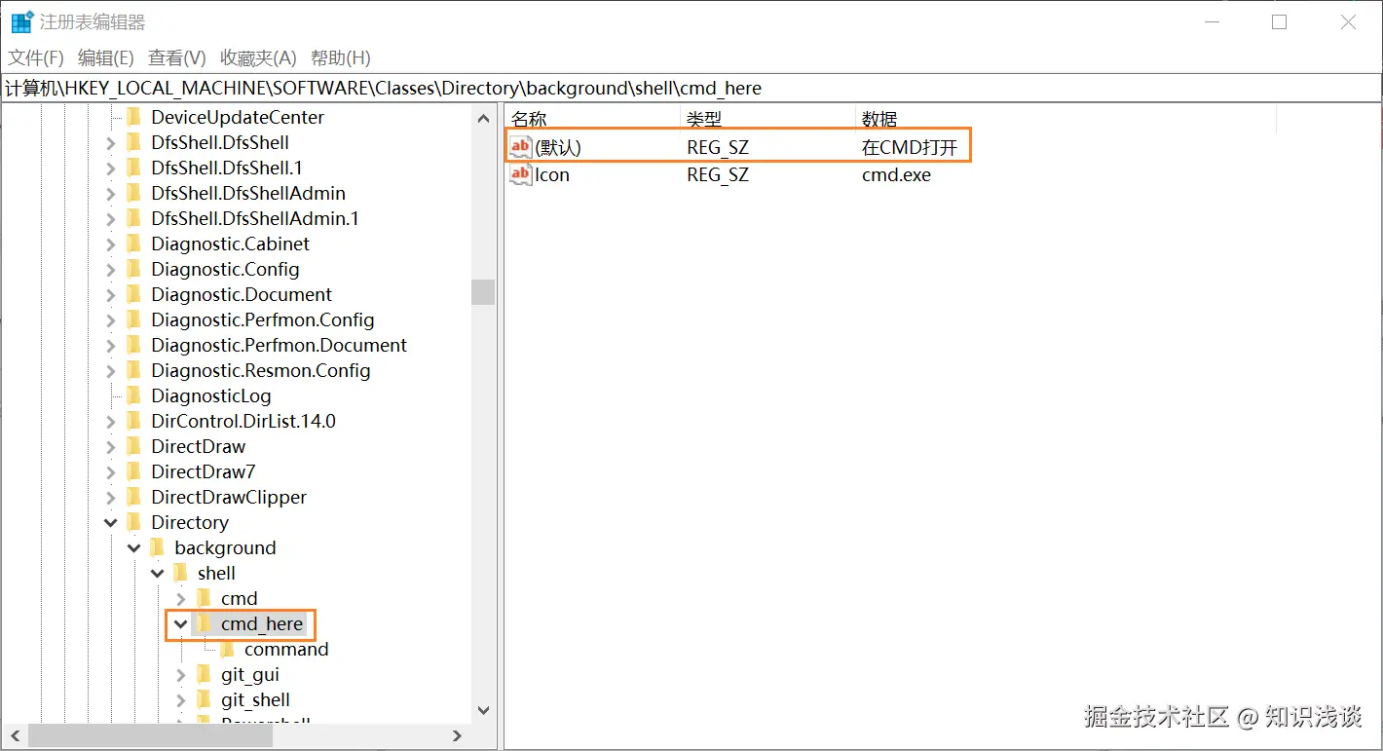The height and width of the screenshot is (751, 1383).
Task: Click the DeviceUpdateCenter folder icon
Action: 134,117
